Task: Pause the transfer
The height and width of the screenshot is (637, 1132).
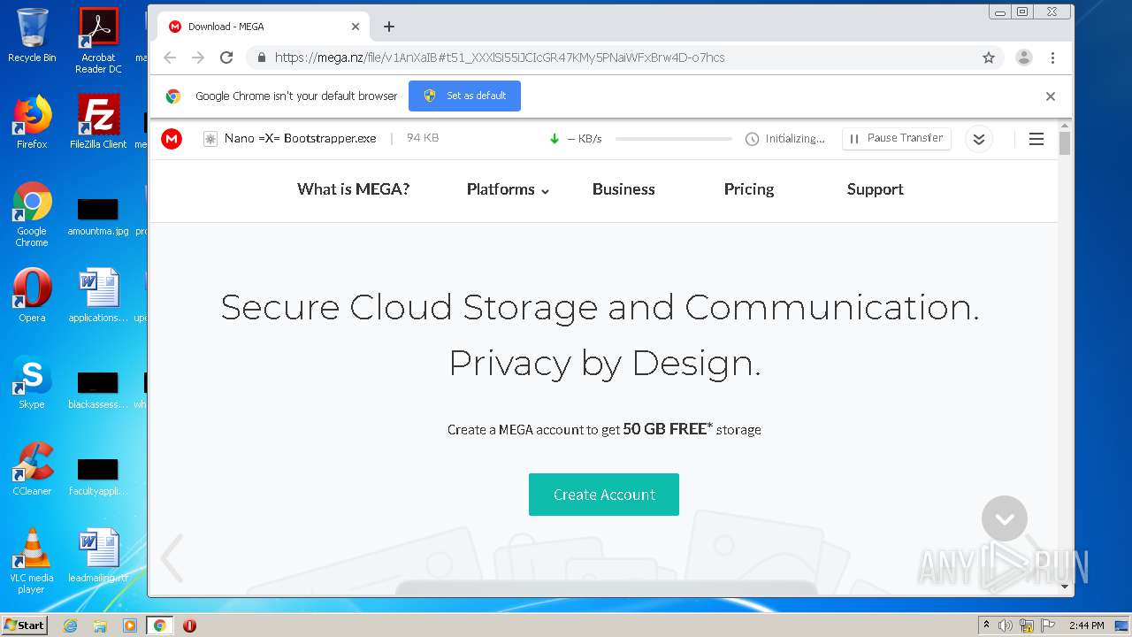Action: 897,139
